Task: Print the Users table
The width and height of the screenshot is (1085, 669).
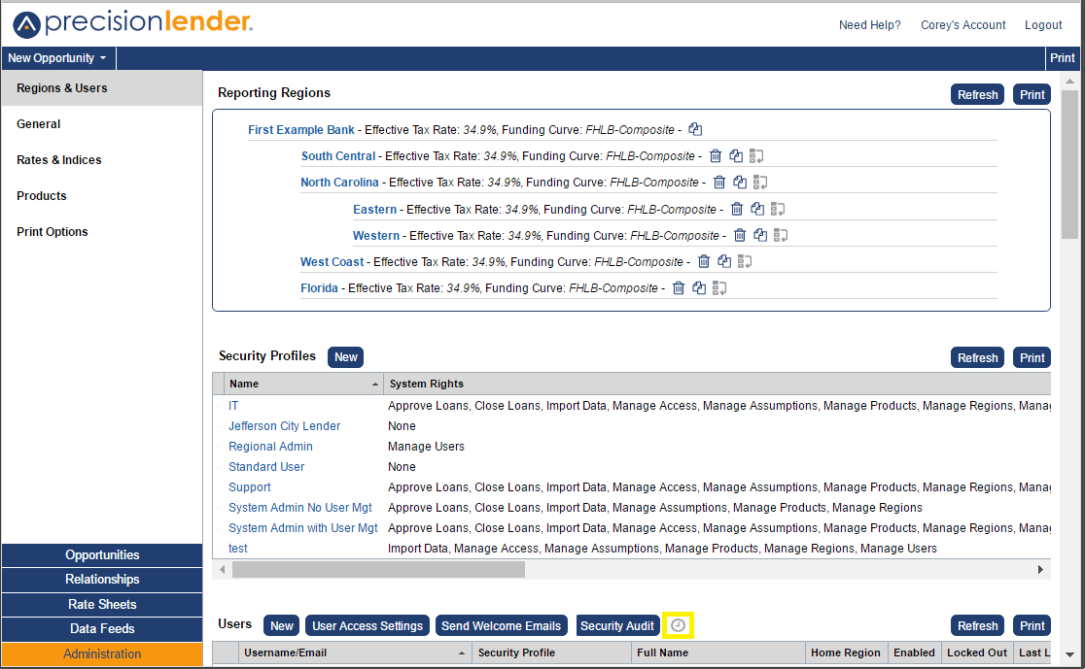Action: [x=1032, y=626]
